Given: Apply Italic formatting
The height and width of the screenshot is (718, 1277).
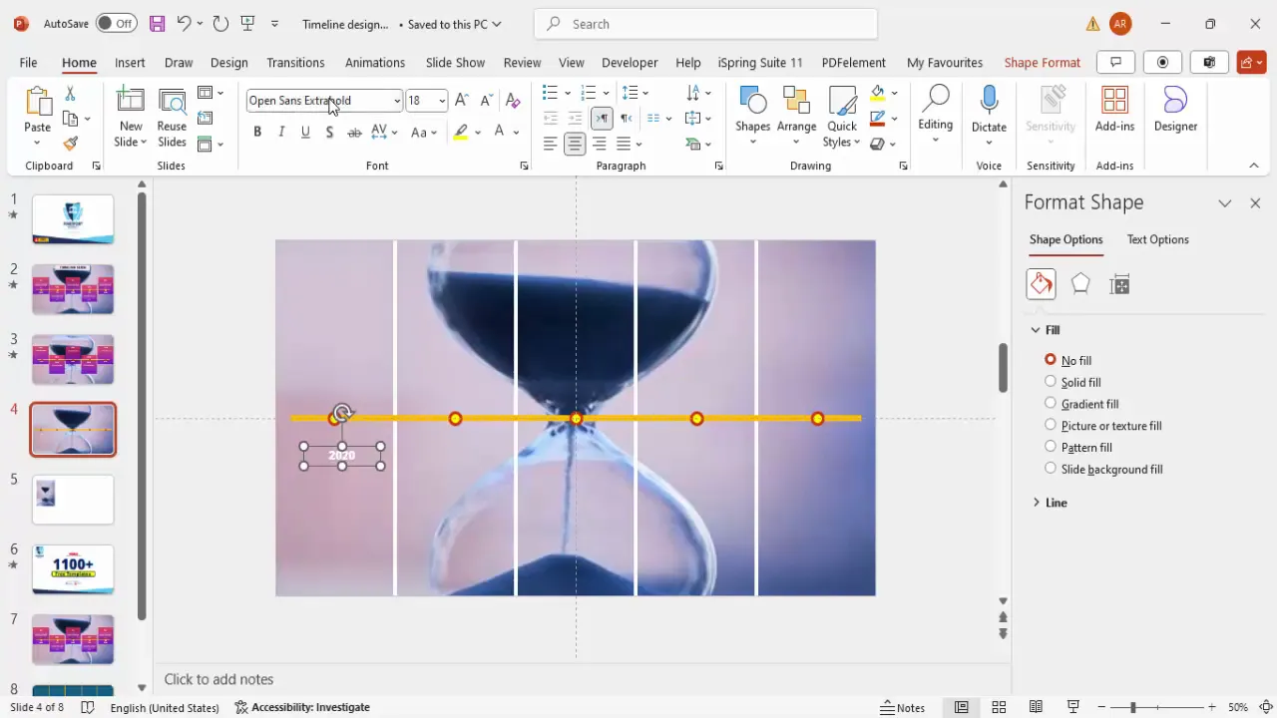Looking at the screenshot, I should pyautogui.click(x=281, y=132).
